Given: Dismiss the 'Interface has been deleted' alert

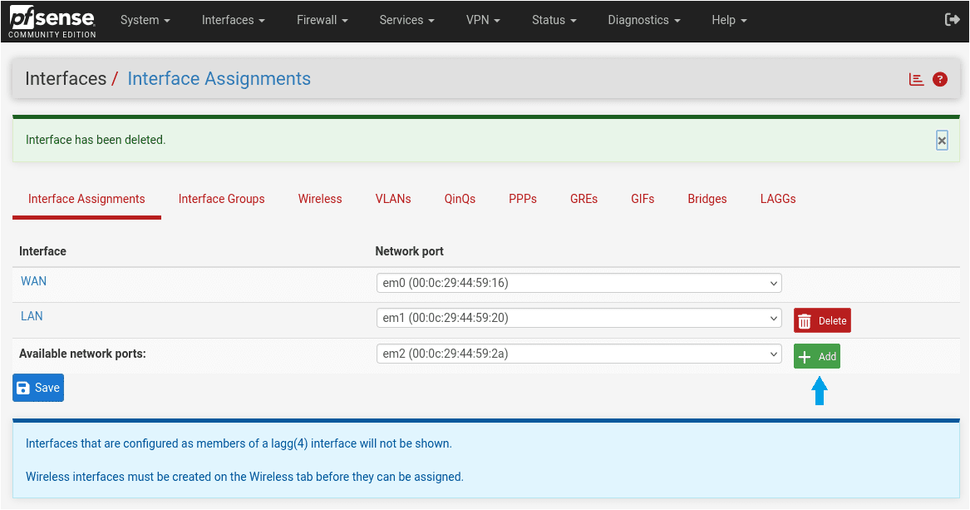Looking at the screenshot, I should pyautogui.click(x=942, y=141).
